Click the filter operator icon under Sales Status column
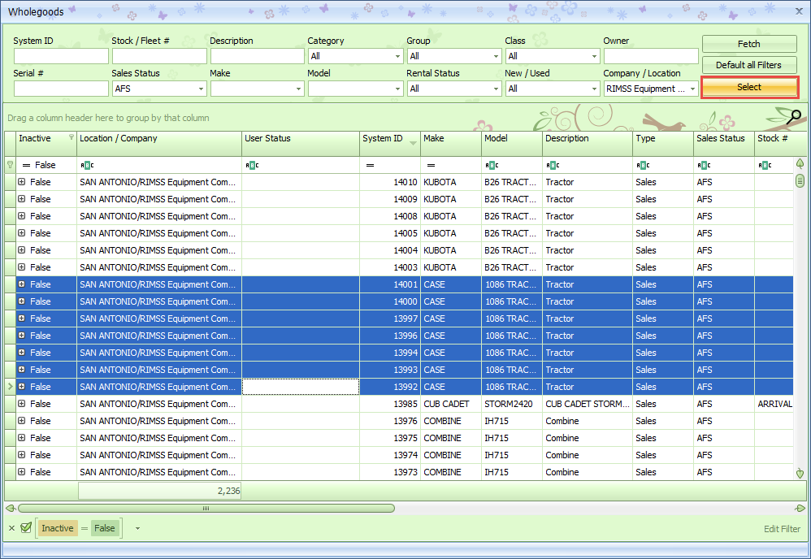Viewport: 811px width, 559px height. coord(704,165)
